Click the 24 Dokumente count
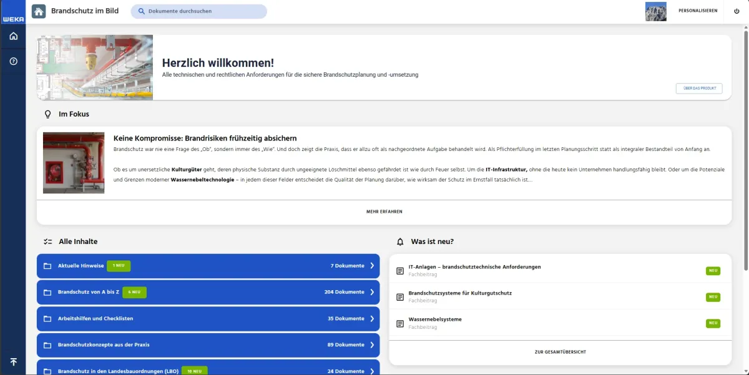Screen dimensions: 749x375 [x=346, y=371]
